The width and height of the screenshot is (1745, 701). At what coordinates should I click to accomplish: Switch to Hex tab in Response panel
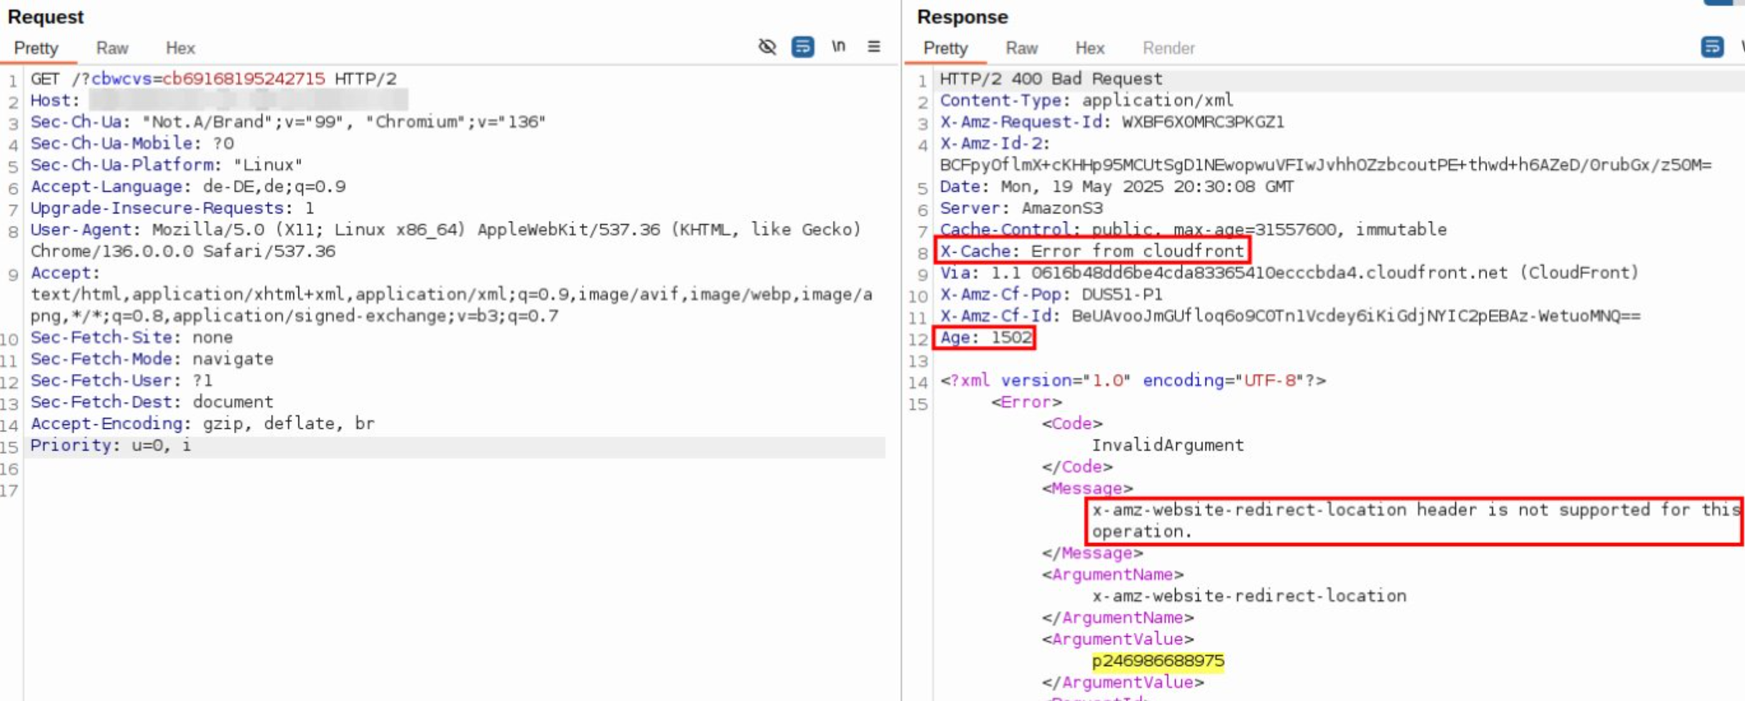point(1090,48)
